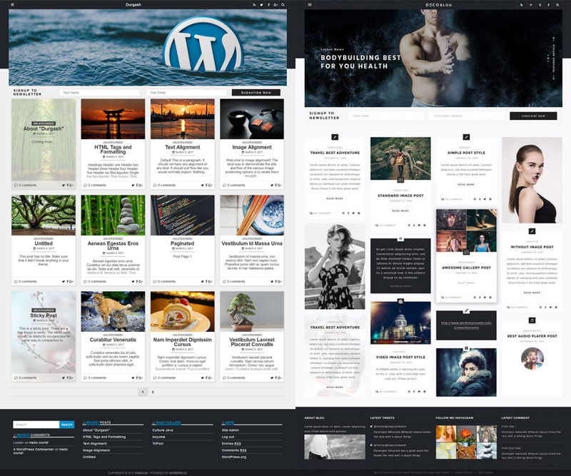
Task: Click the email field in DecoBlog newsletter
Action: coord(467,116)
